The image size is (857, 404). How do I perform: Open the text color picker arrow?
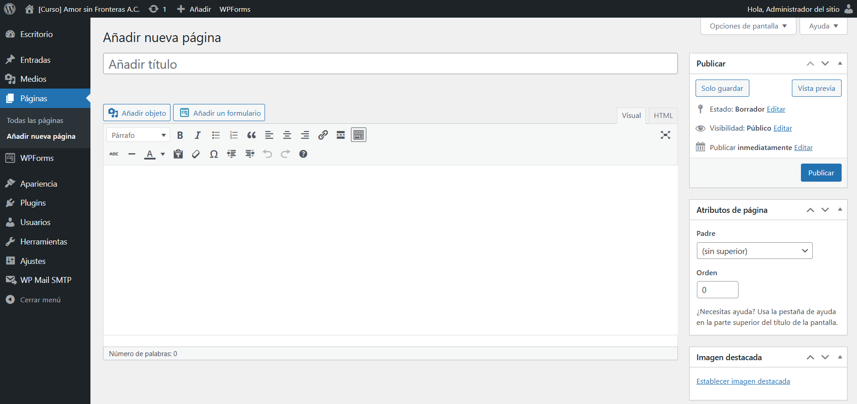pos(163,154)
